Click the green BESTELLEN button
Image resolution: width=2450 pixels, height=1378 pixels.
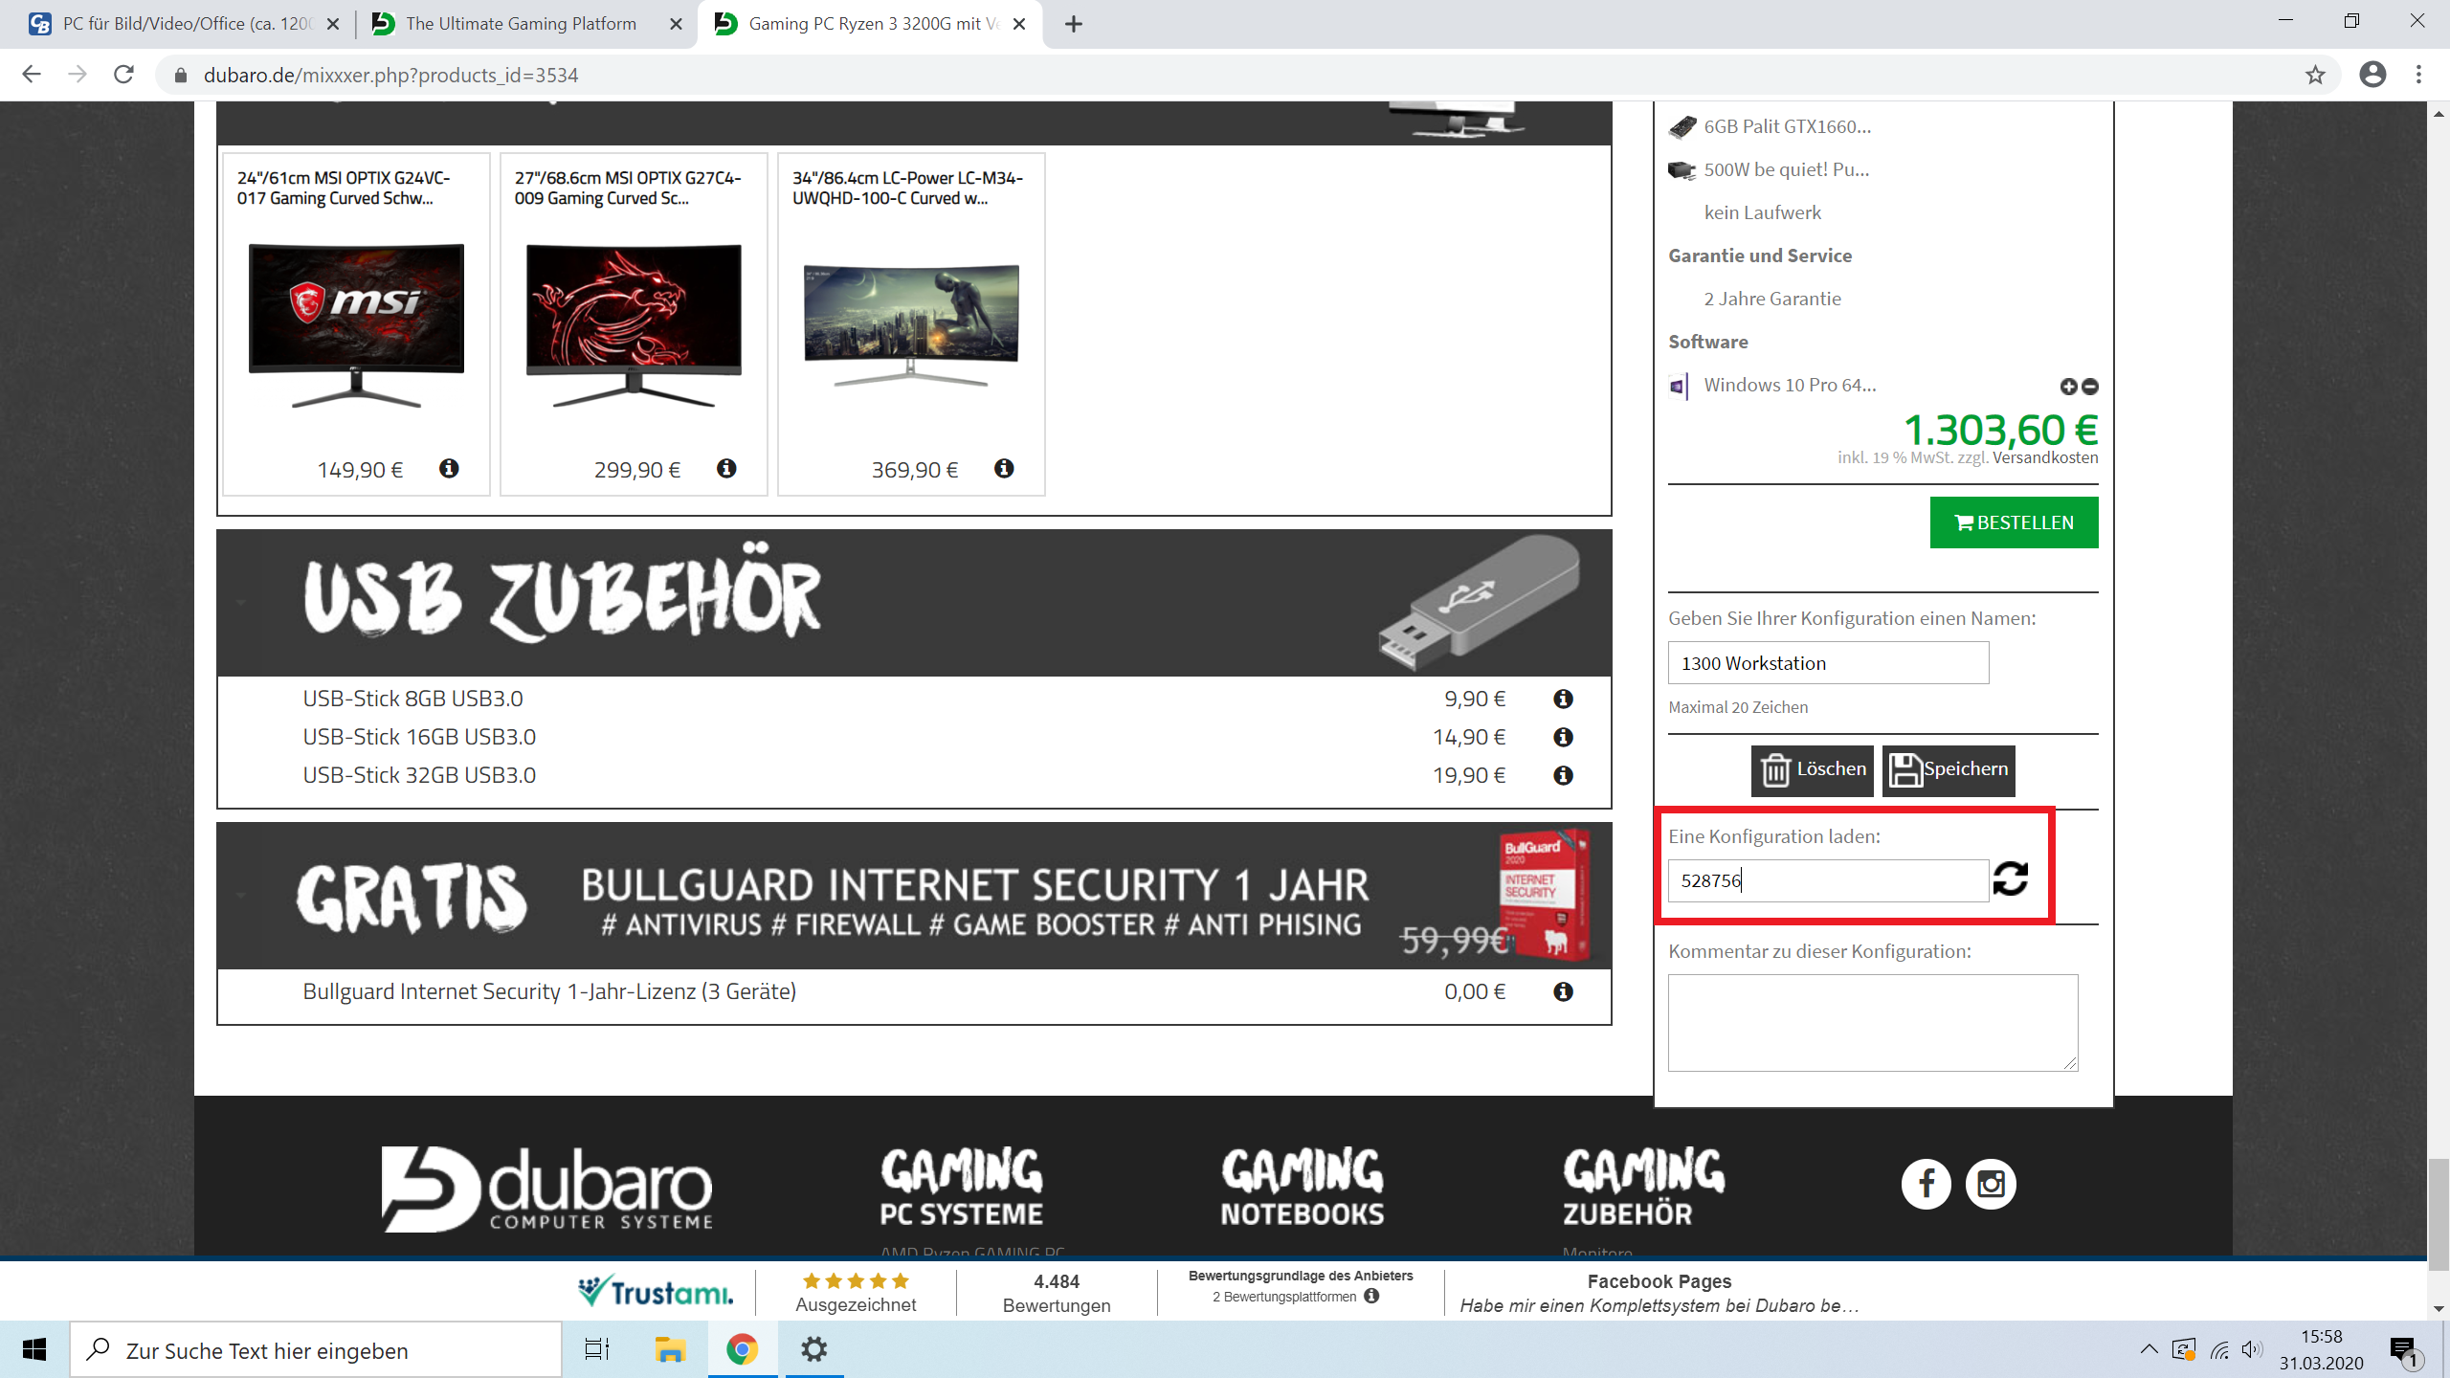coord(2014,522)
